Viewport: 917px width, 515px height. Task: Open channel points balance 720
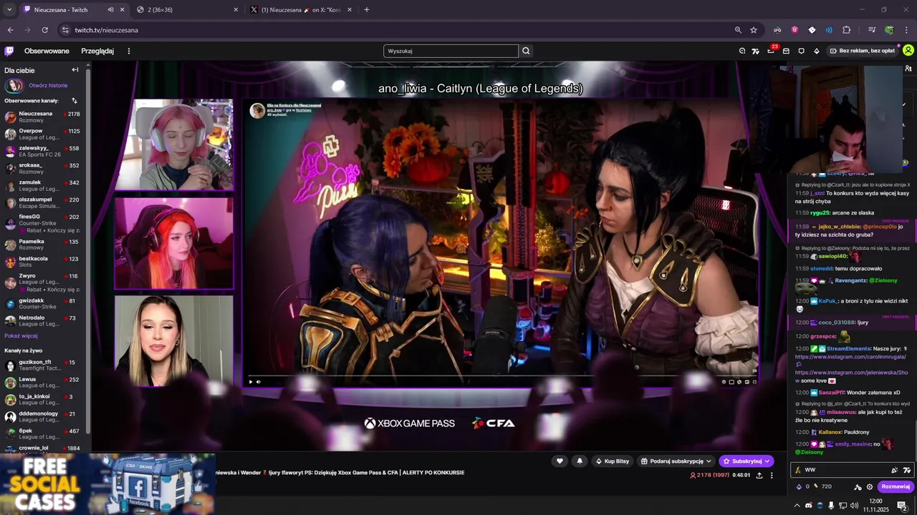pyautogui.click(x=822, y=486)
